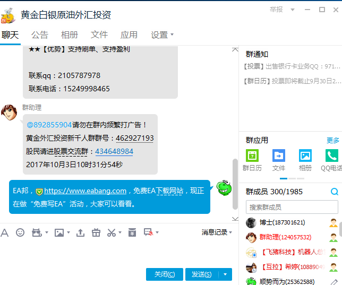Click the 关闭(C) button
The width and height of the screenshot is (342, 285).
pos(165,274)
